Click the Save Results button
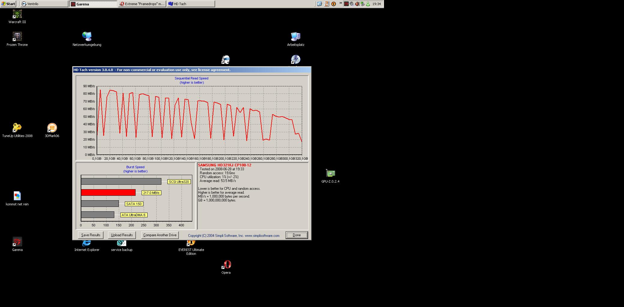The image size is (624, 307). [91, 235]
